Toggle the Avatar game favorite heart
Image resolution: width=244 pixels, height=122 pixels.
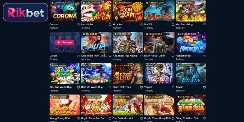tap(204, 87)
